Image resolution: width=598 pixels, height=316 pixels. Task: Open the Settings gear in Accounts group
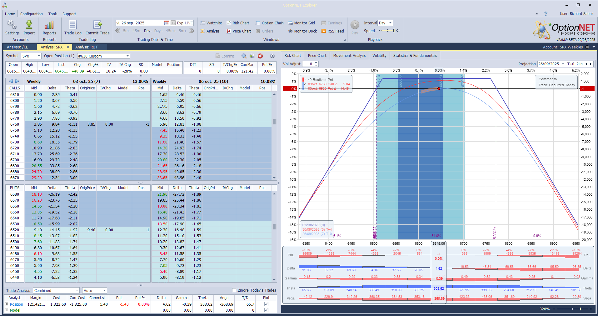[x=12, y=28]
